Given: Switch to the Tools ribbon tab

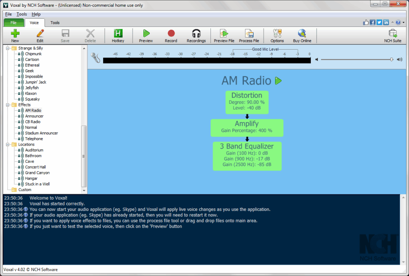Looking at the screenshot, I should (x=55, y=23).
